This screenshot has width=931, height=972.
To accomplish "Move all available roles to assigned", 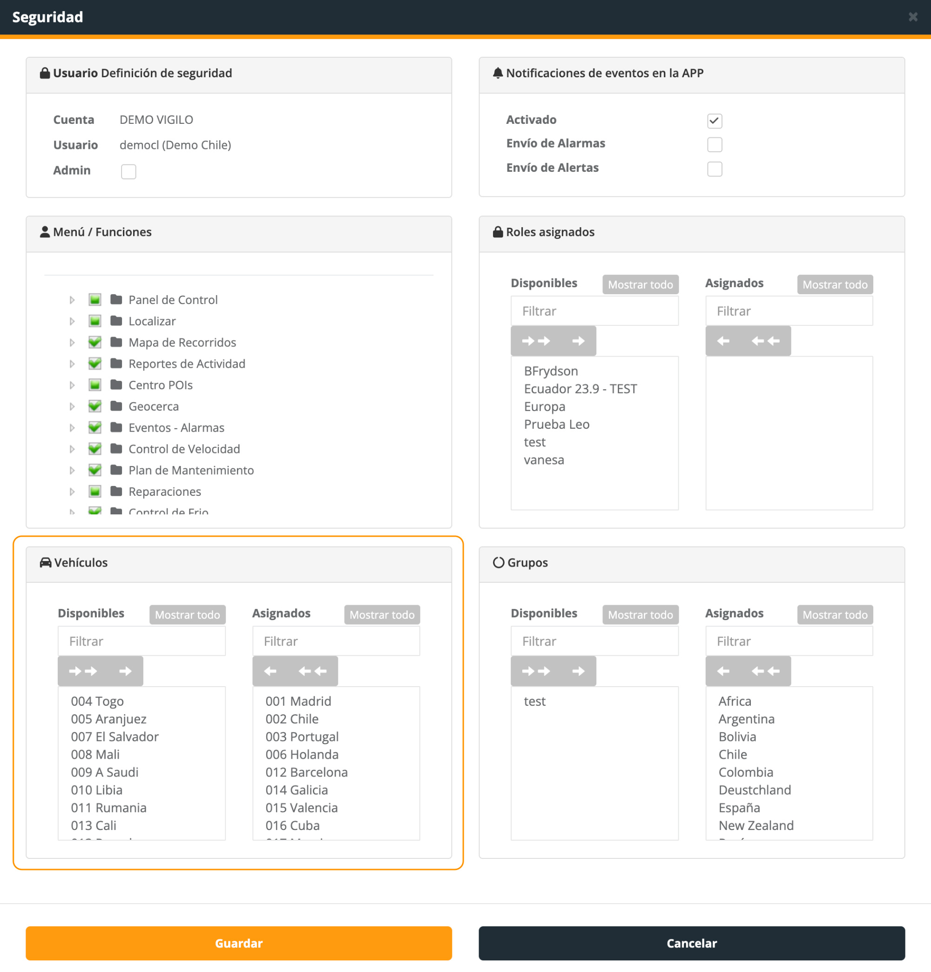I will pos(536,341).
